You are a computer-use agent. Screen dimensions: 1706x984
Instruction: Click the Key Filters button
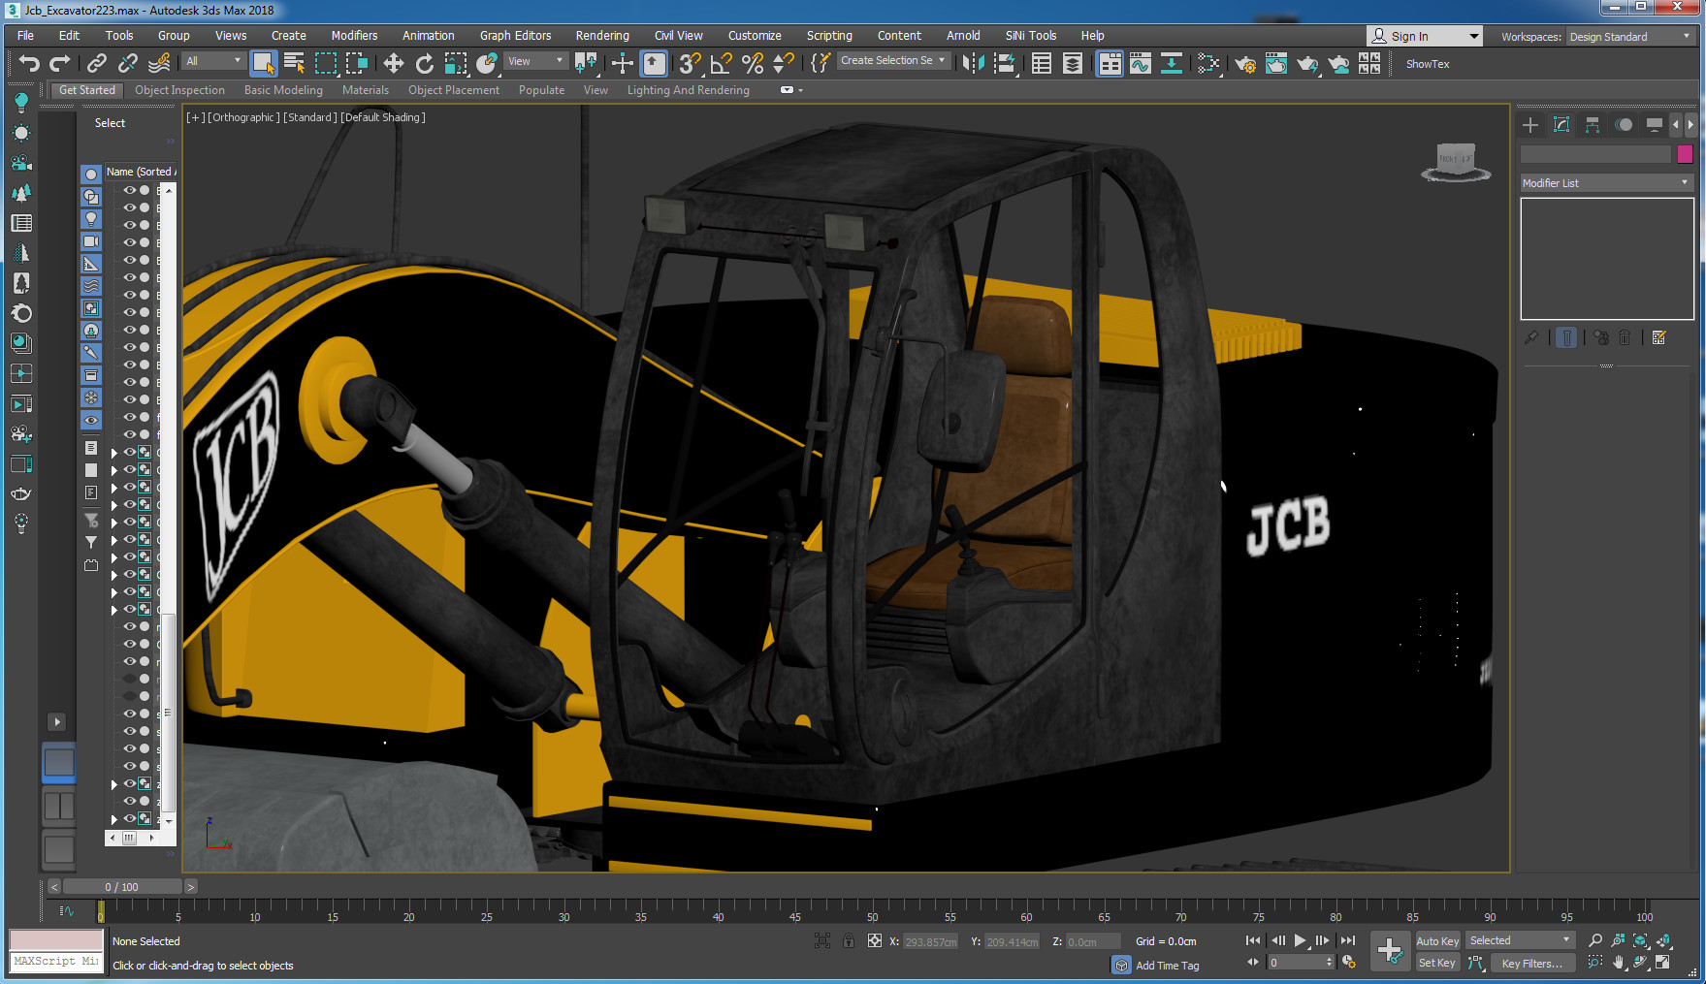click(x=1532, y=963)
